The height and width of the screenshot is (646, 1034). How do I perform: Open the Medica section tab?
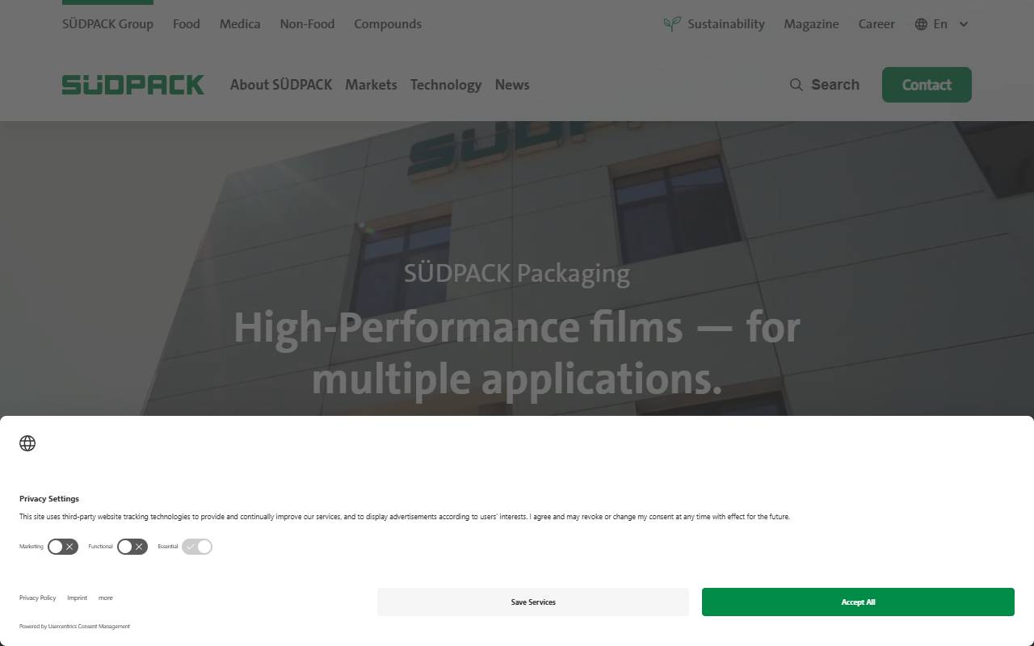[x=240, y=24]
